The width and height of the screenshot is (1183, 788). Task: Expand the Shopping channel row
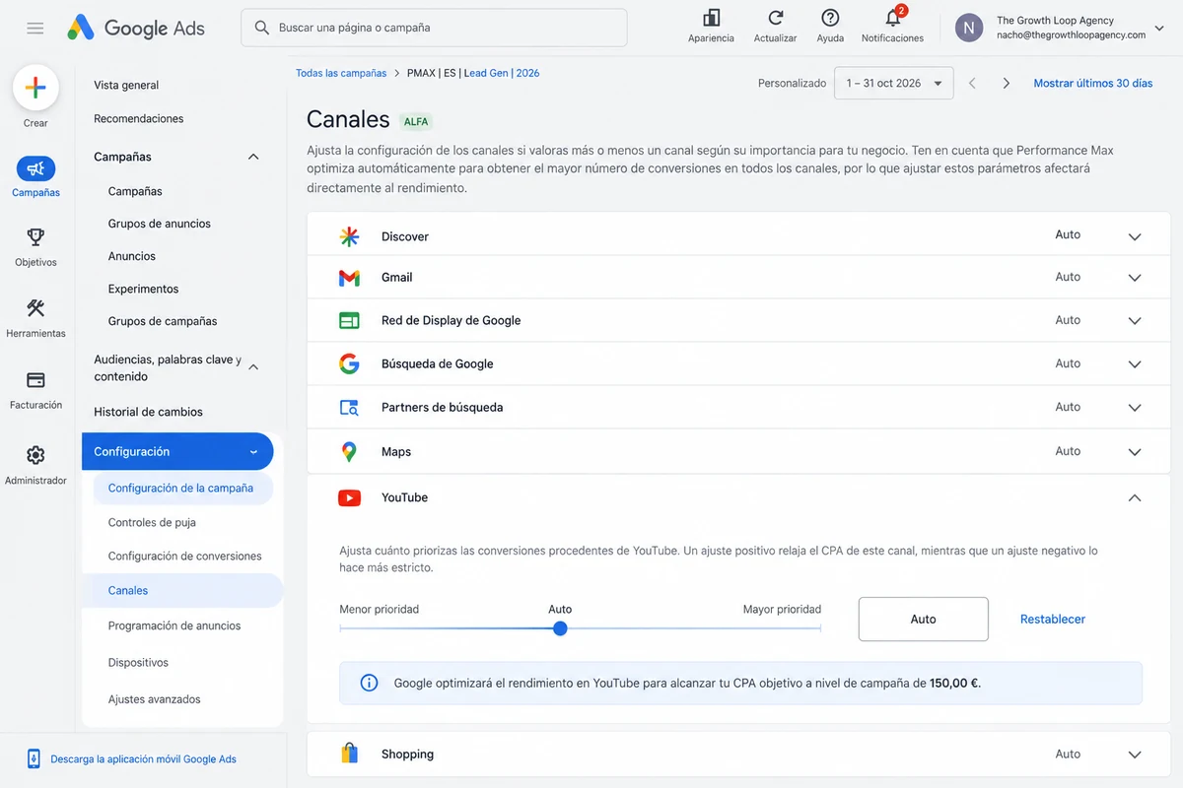[x=1135, y=755]
